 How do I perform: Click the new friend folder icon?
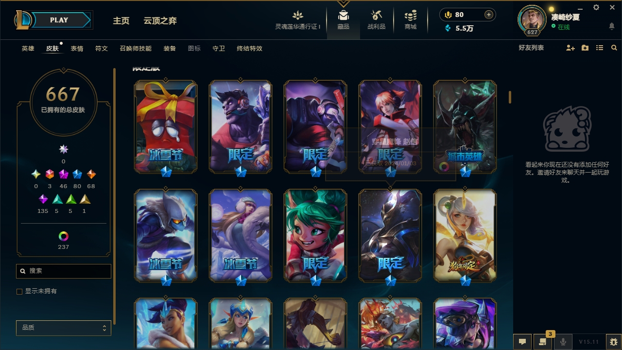(x=585, y=48)
